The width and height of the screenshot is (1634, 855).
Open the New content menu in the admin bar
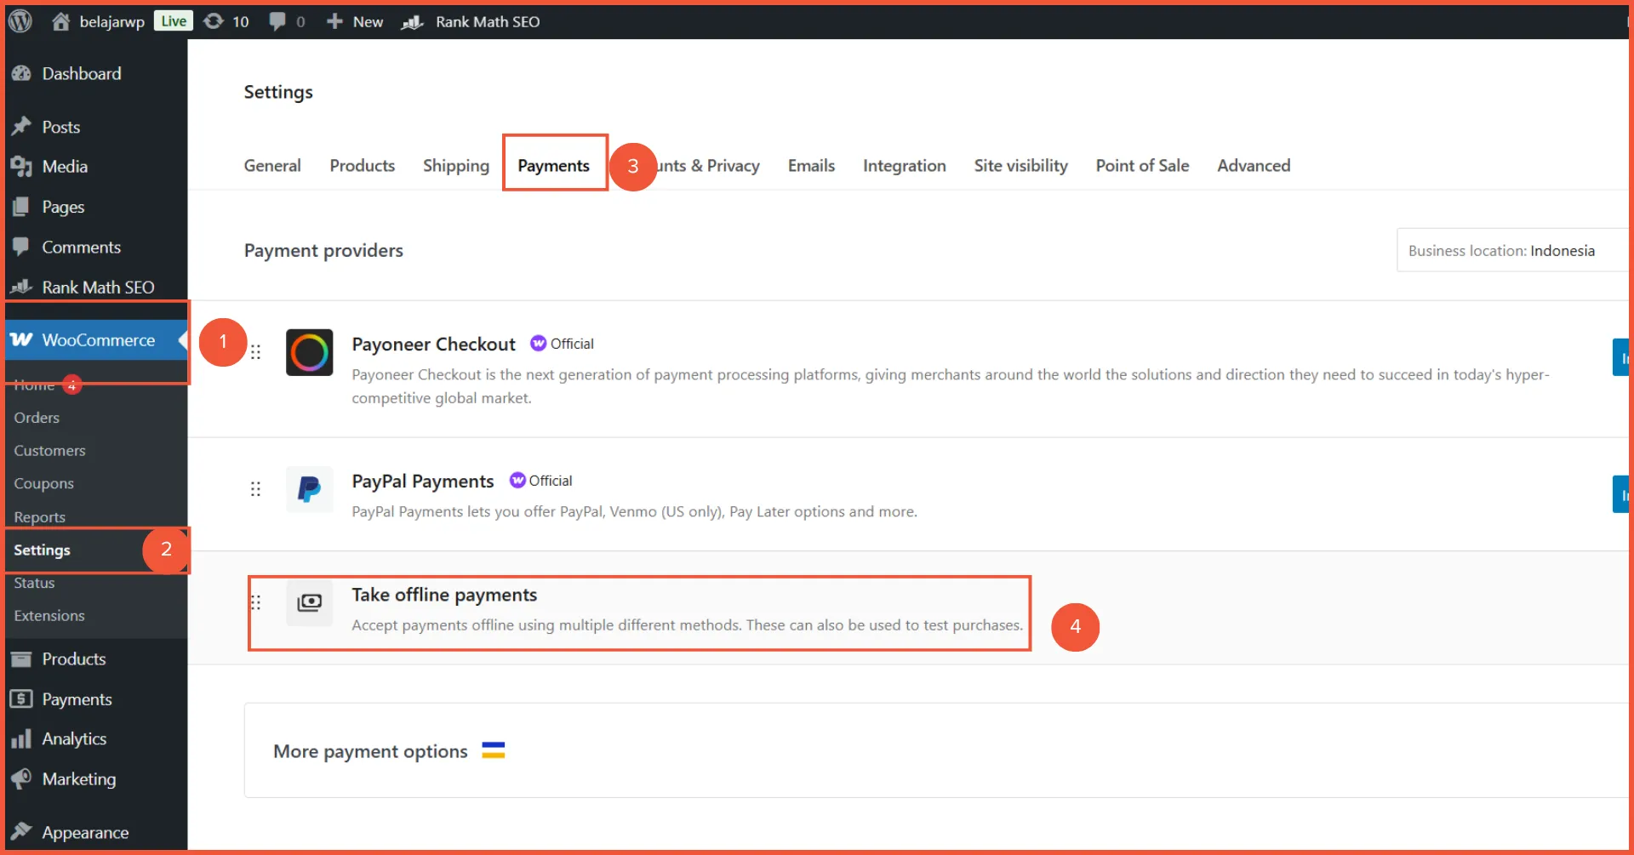[353, 21]
